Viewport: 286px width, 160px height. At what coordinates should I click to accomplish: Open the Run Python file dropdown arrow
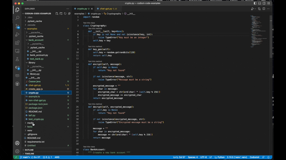(x=255, y=9)
